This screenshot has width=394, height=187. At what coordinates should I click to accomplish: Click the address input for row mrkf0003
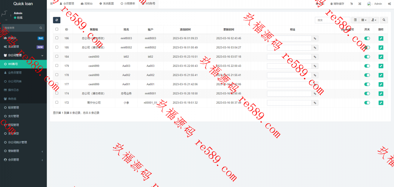(289, 38)
